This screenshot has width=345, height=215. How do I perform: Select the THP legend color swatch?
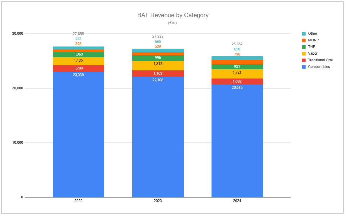304,47
